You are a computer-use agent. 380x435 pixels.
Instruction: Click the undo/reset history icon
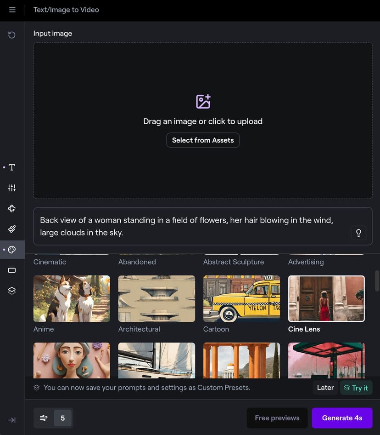(12, 35)
